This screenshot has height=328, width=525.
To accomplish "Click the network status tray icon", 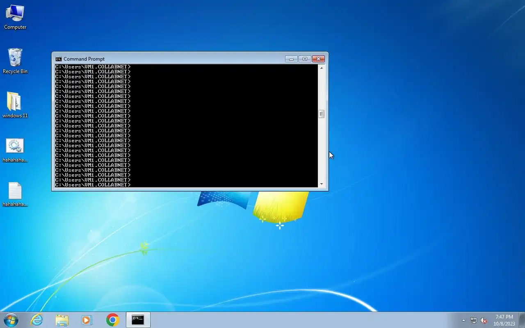I will [474, 320].
